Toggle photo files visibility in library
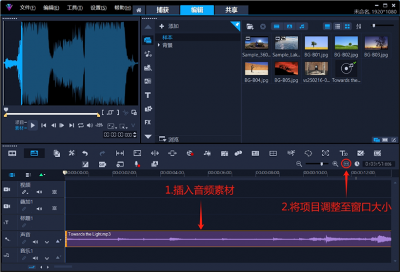The image size is (400, 272). click(289, 26)
